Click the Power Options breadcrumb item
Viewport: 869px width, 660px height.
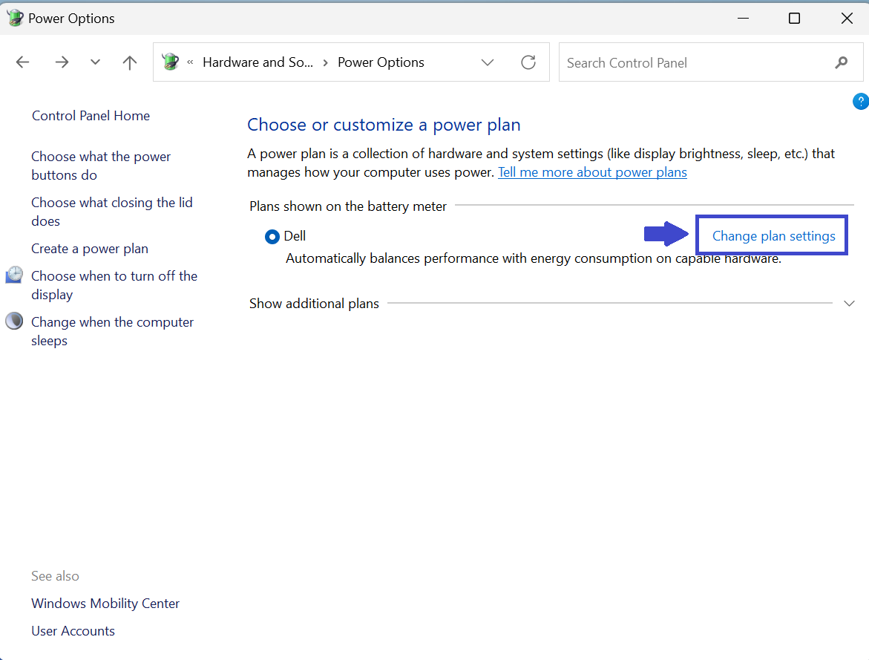point(381,62)
